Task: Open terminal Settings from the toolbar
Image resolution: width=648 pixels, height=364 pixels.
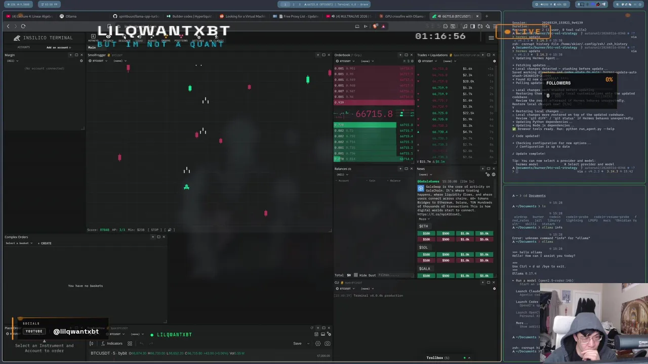Action: (198, 37)
